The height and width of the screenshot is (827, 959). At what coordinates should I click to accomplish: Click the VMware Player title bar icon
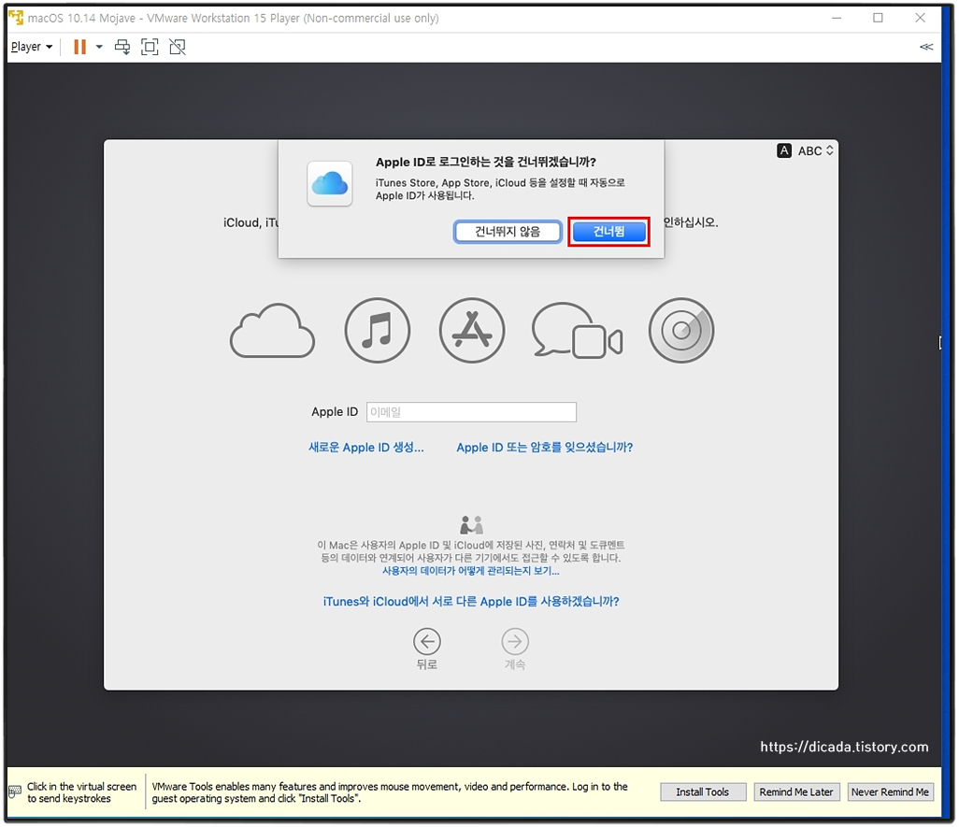click(16, 18)
